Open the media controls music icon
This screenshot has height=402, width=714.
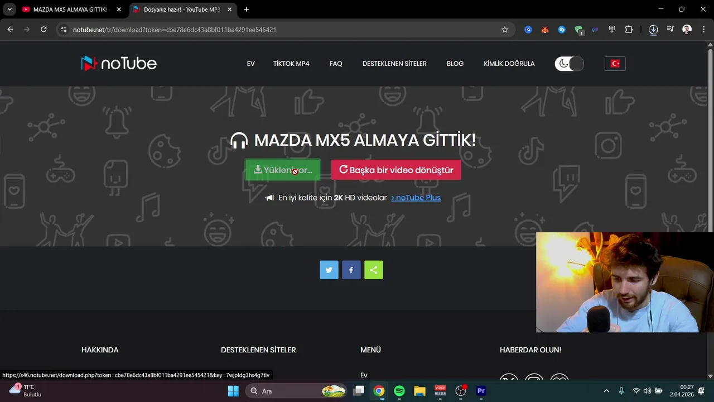[x=670, y=30]
